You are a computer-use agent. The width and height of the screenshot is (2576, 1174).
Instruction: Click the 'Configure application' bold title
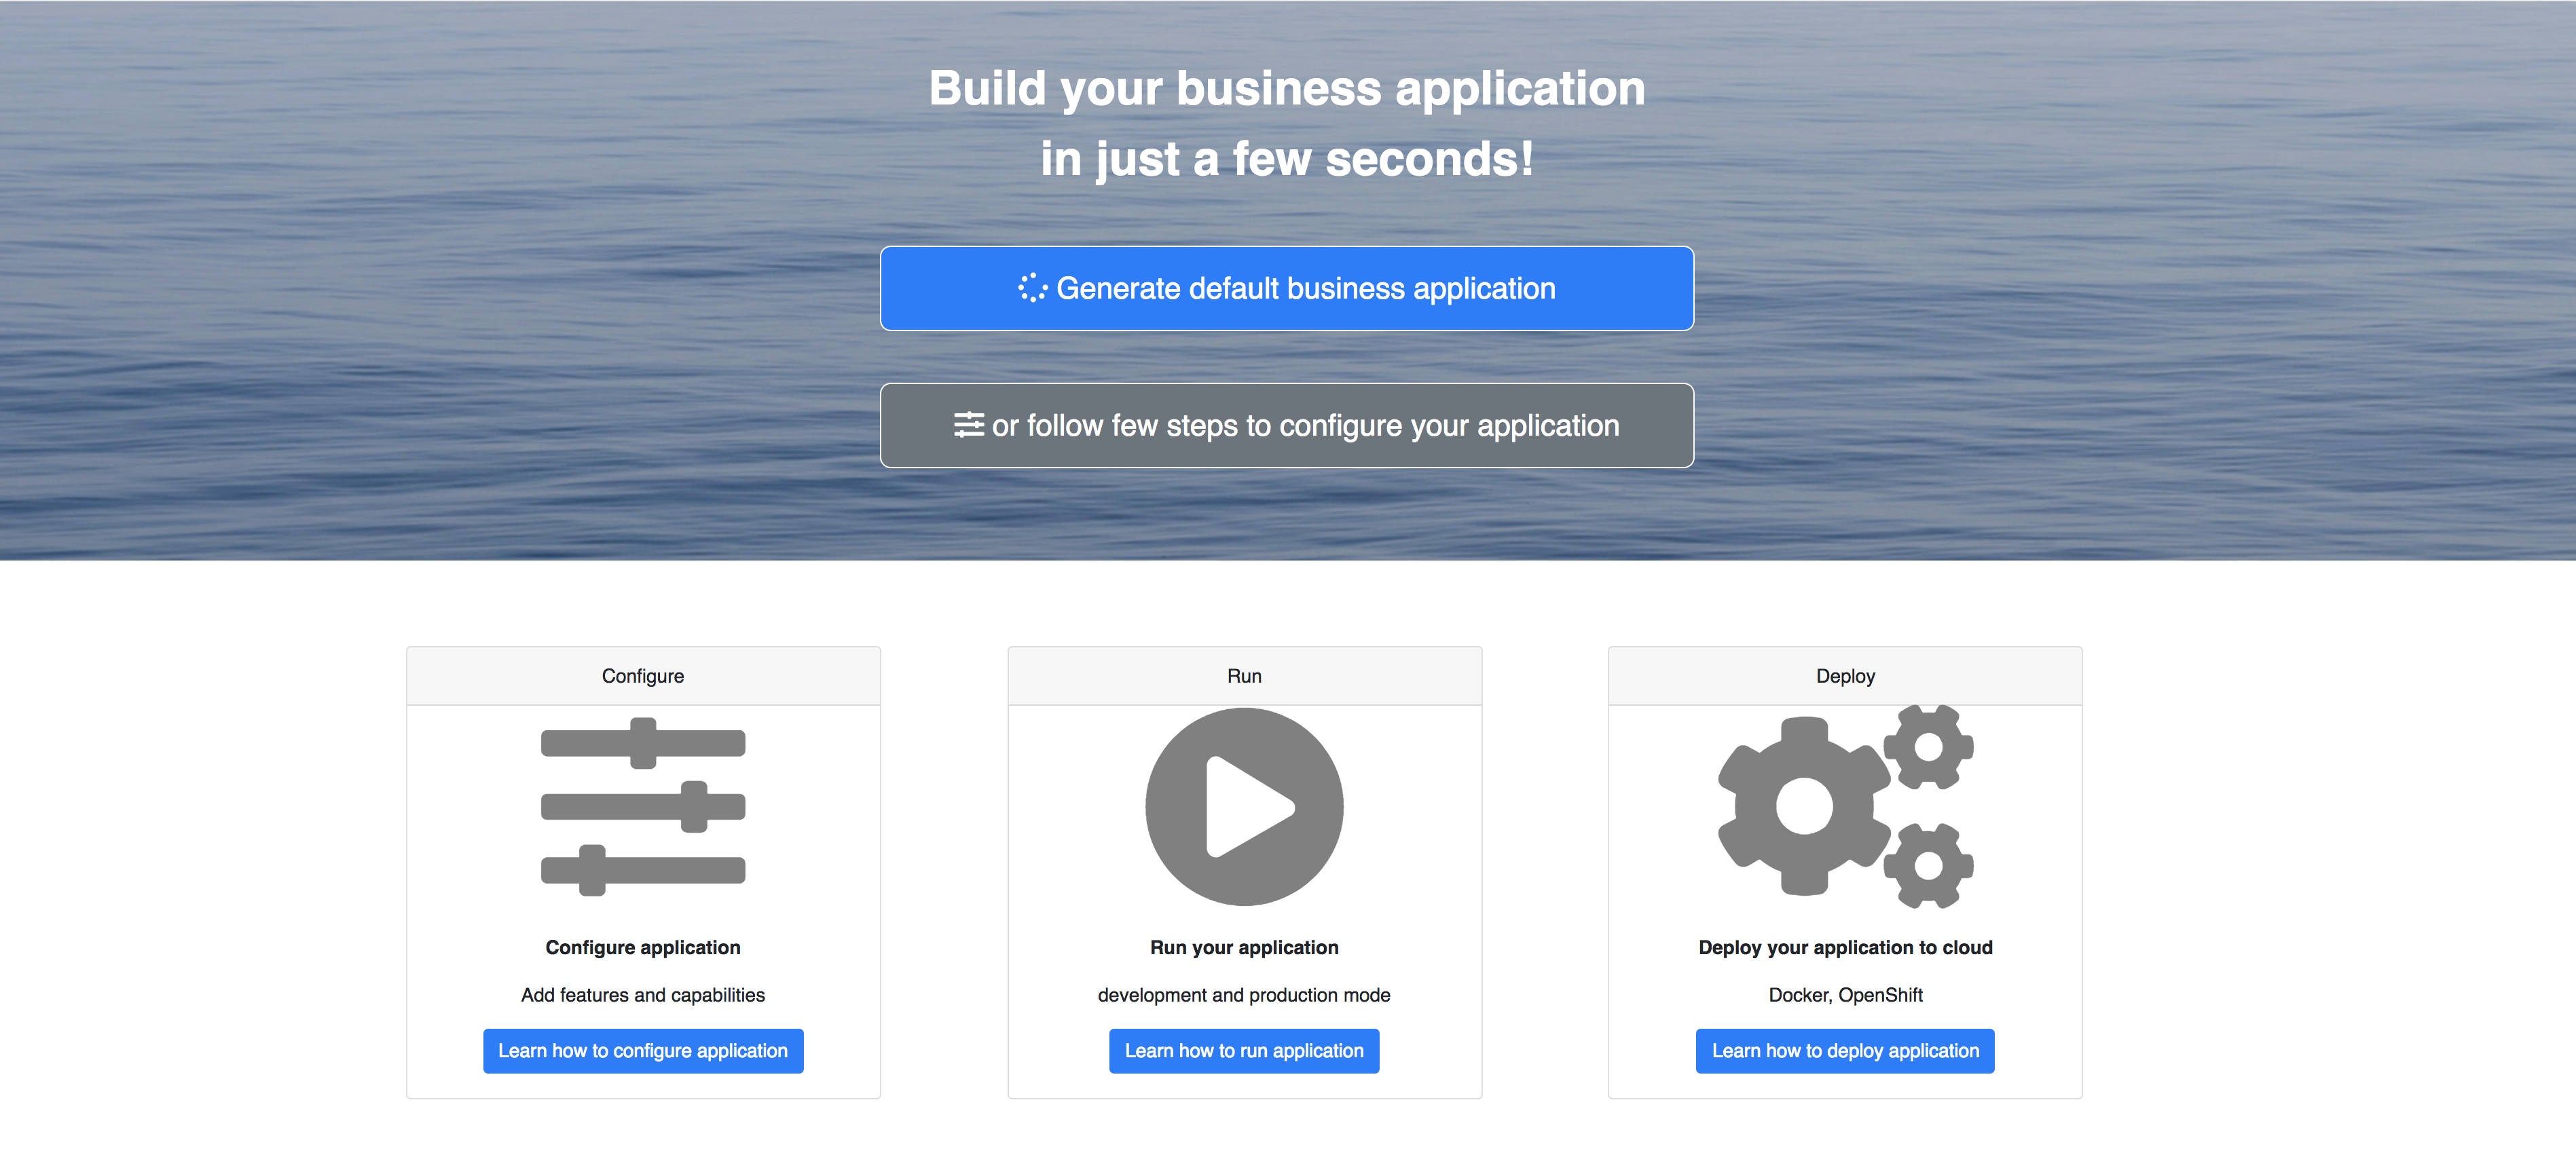643,947
